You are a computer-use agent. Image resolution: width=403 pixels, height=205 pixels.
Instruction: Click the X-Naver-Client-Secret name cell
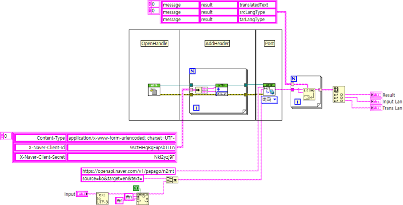click(41, 157)
